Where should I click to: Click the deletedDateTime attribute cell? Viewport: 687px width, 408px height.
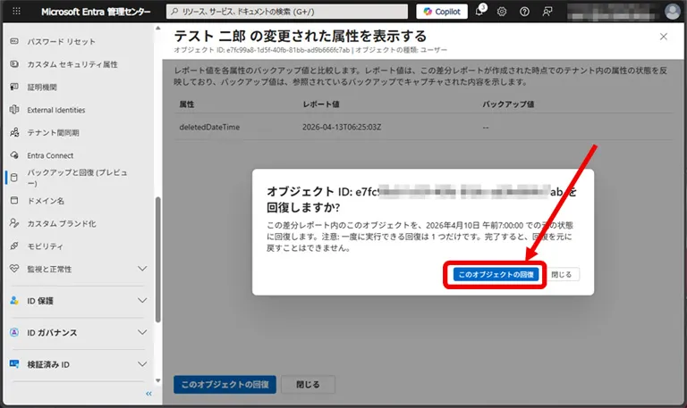(x=209, y=128)
